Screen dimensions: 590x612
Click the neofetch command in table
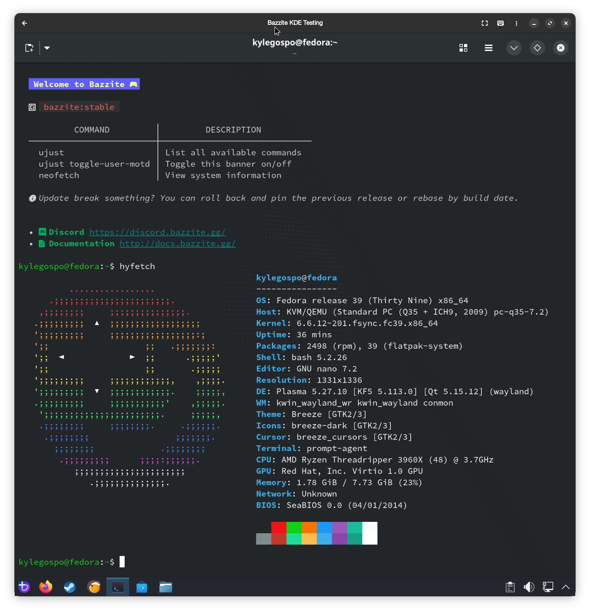coord(59,175)
